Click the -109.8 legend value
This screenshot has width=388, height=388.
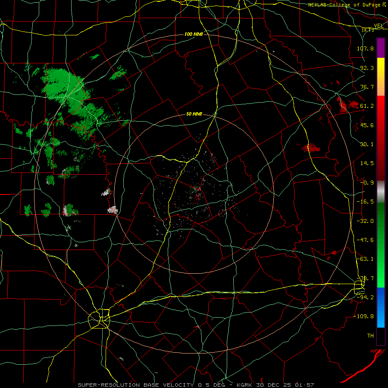pos(363,316)
